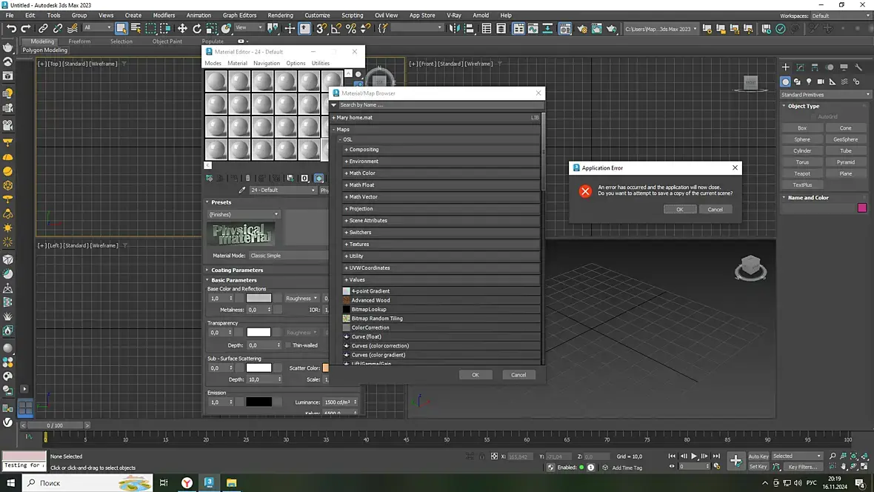Screen dimensions: 874x492
Task: Open the Navigation menu in Material Editor
Action: [x=266, y=64]
